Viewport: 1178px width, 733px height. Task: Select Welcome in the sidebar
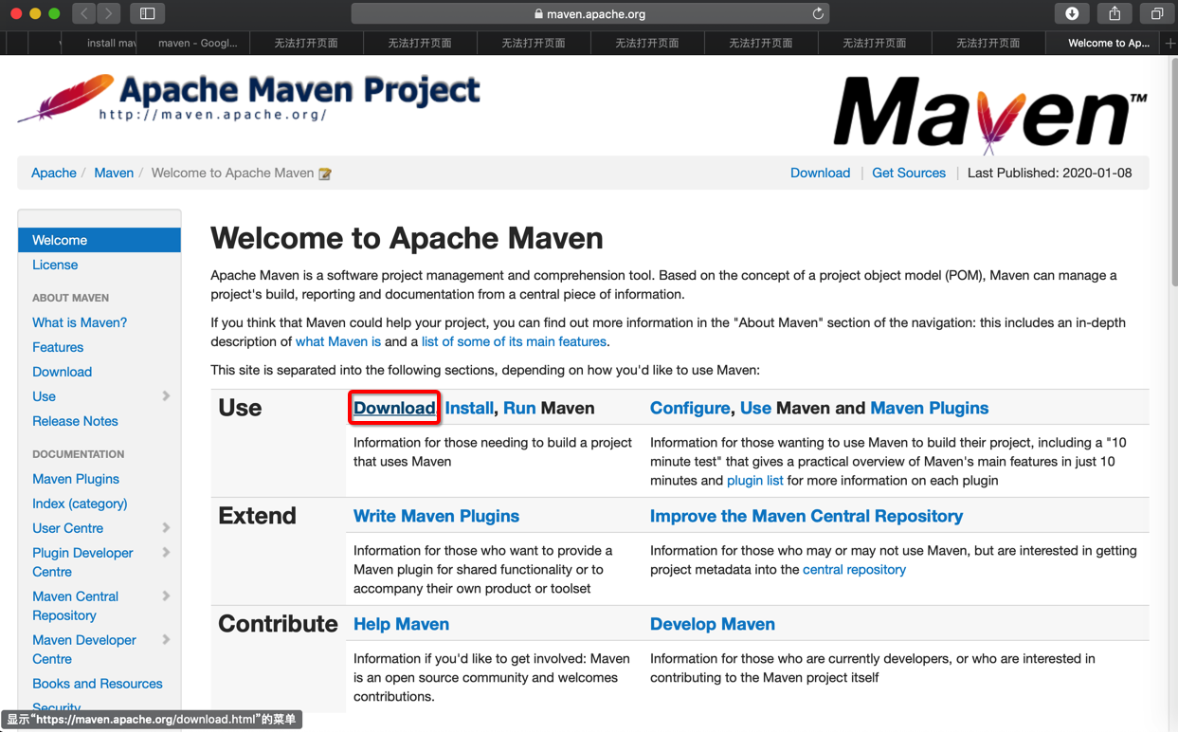click(x=100, y=240)
